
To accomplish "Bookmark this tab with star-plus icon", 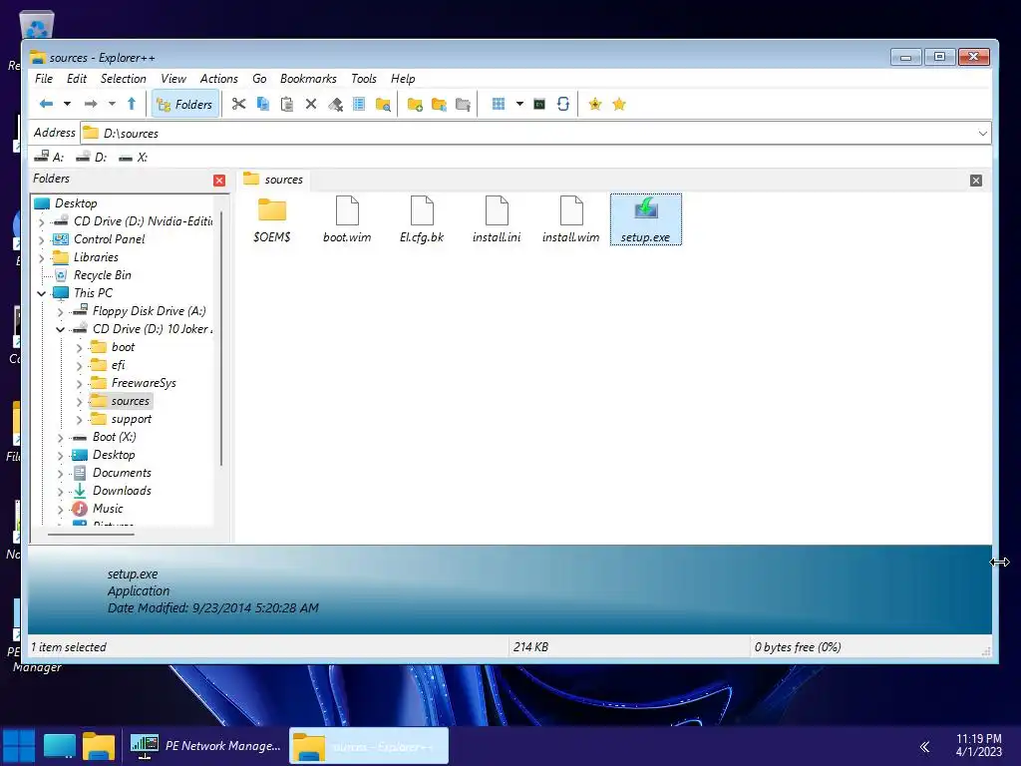I will tap(594, 104).
